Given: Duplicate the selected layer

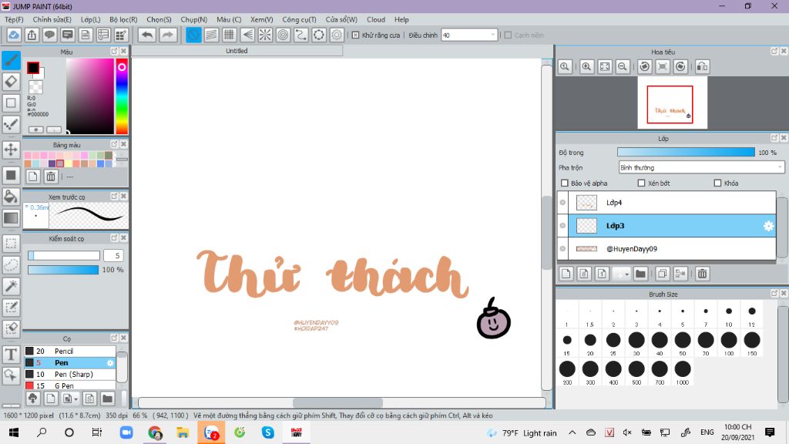Looking at the screenshot, I should [662, 274].
